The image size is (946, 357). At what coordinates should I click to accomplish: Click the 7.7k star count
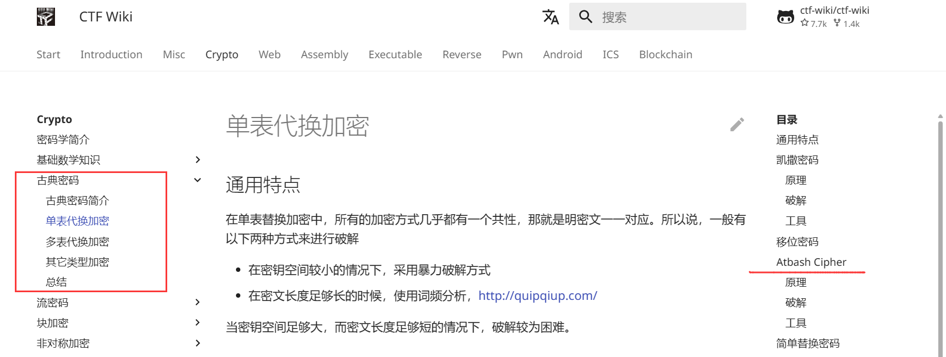pyautogui.click(x=814, y=24)
